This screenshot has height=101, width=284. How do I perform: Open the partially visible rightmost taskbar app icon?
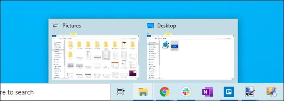(x=271, y=92)
